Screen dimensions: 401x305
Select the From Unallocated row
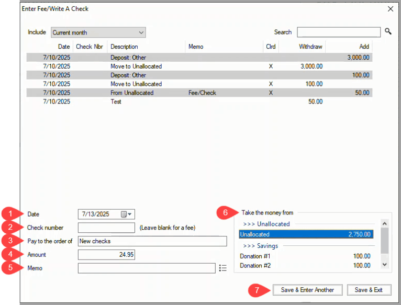coord(199,93)
